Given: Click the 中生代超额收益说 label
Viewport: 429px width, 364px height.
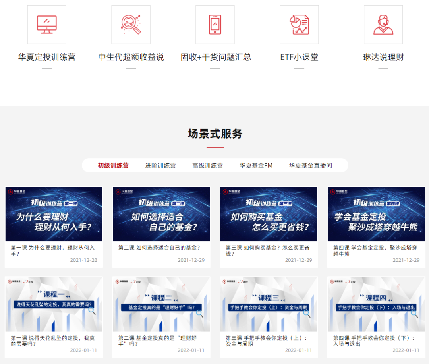Looking at the screenshot, I should (x=131, y=57).
